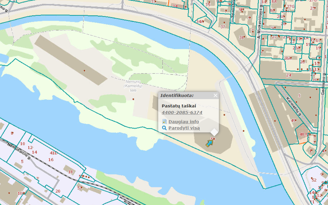Select building number 18 on the map
The image size is (328, 205).
70,172
